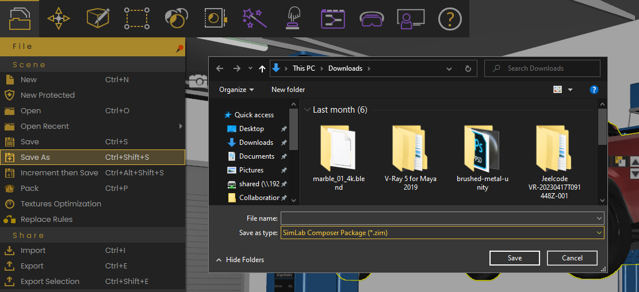Click the Replace Rules icon

9,219
